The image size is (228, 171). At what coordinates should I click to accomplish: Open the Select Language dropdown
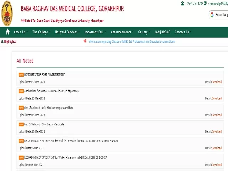pyautogui.click(x=219, y=15)
